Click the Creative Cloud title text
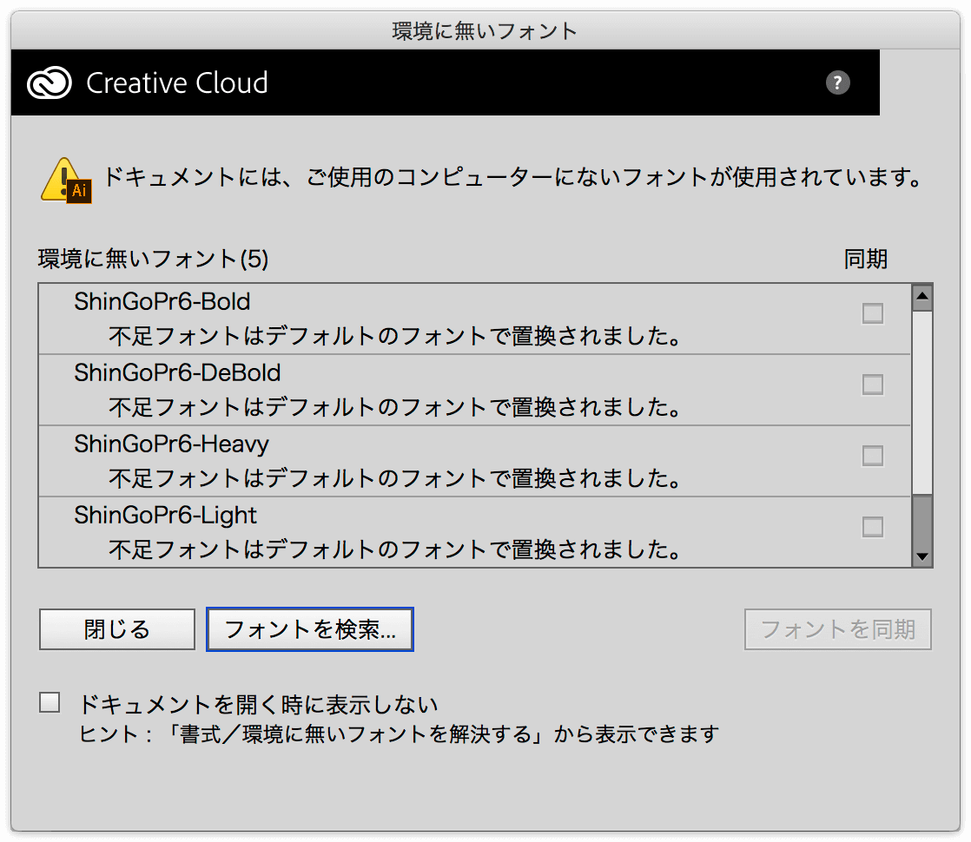This screenshot has height=842, width=971. (177, 82)
